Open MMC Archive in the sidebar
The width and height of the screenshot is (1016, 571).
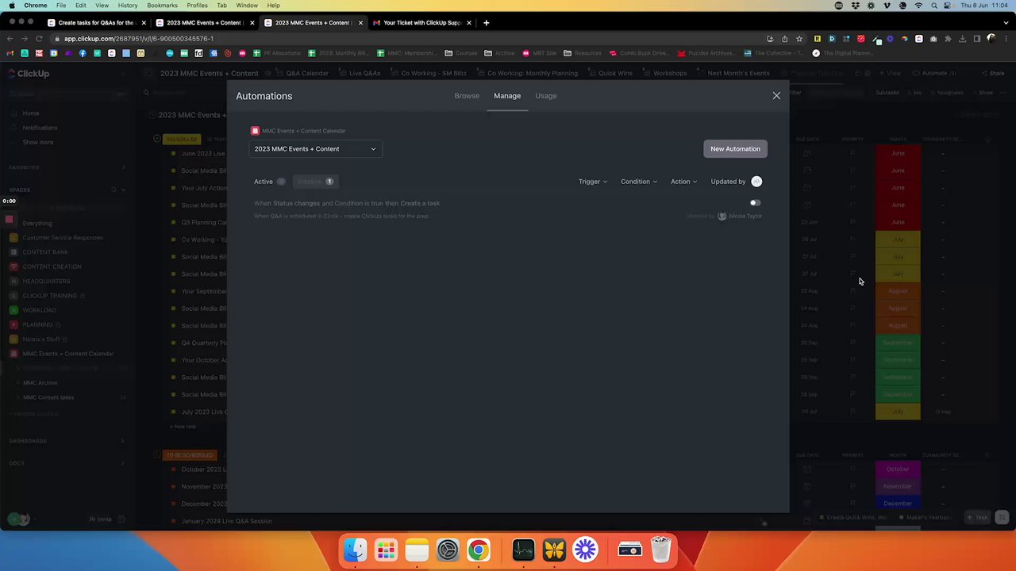pyautogui.click(x=40, y=383)
